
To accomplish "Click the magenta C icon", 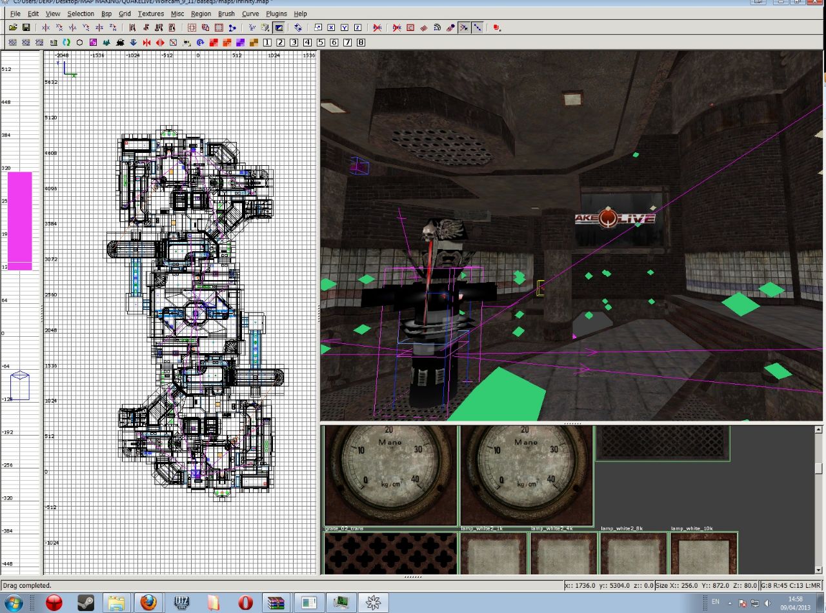I will click(93, 43).
